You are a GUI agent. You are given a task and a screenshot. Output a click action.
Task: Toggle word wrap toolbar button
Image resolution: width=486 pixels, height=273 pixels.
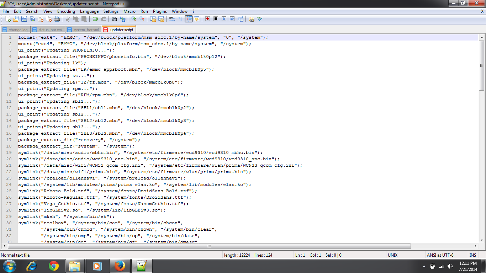point(172,19)
